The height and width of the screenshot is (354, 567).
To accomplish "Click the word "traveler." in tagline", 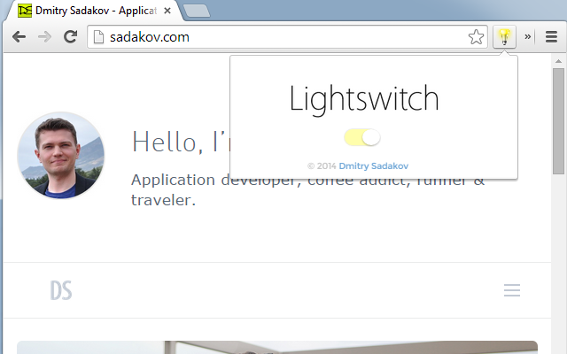I will [x=163, y=200].
